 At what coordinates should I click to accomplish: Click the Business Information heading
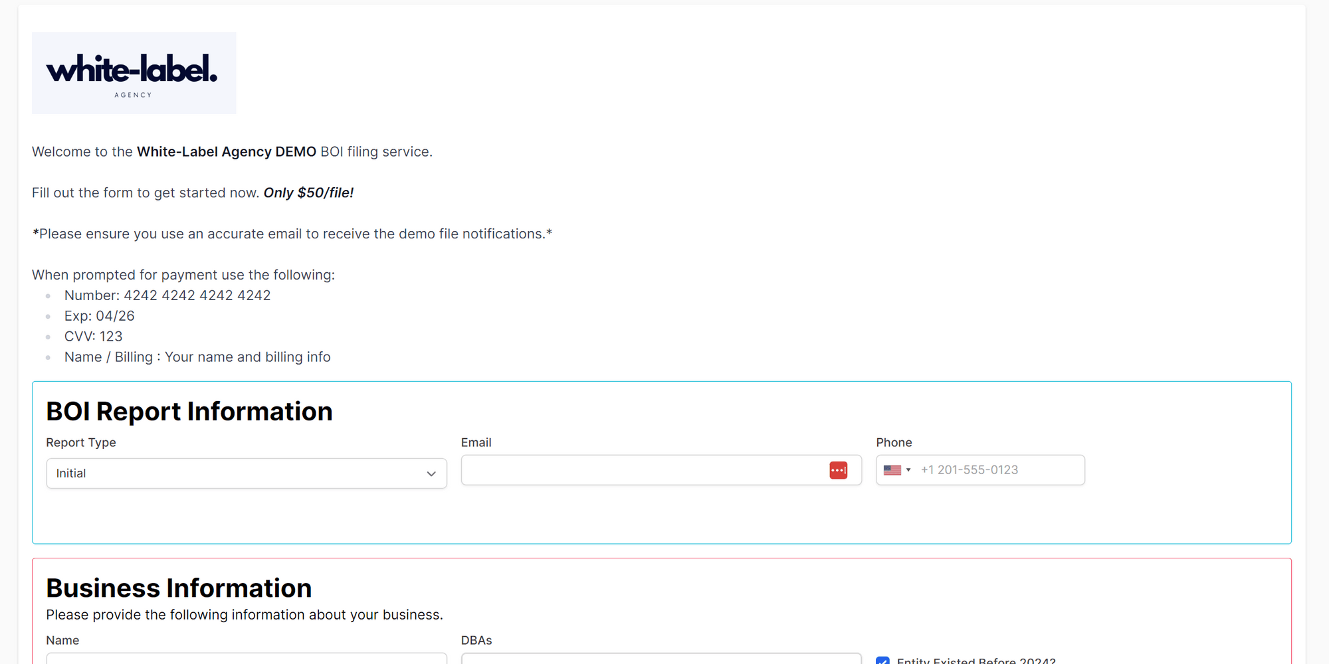pos(179,588)
